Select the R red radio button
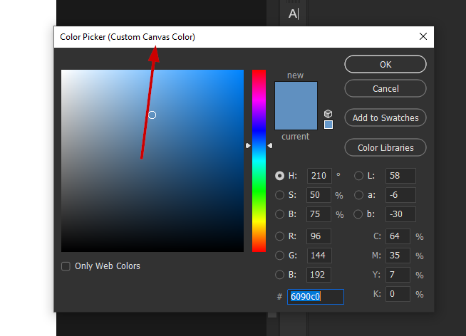The height and width of the screenshot is (336, 466). tap(280, 236)
